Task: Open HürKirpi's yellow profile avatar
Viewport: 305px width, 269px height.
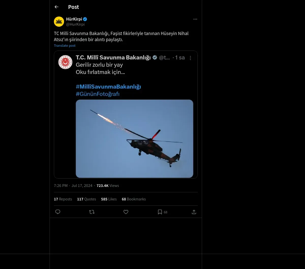Action: coord(59,22)
